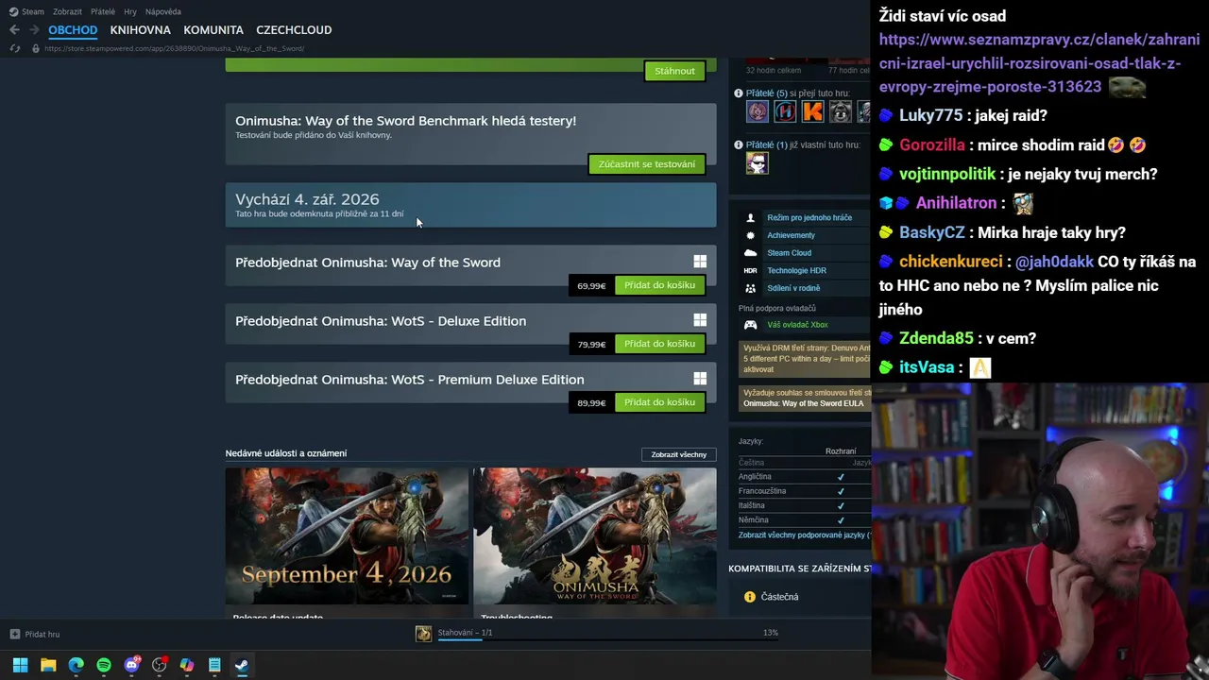
Task: Open Režim pro jednoho hráče link
Action: (x=809, y=217)
